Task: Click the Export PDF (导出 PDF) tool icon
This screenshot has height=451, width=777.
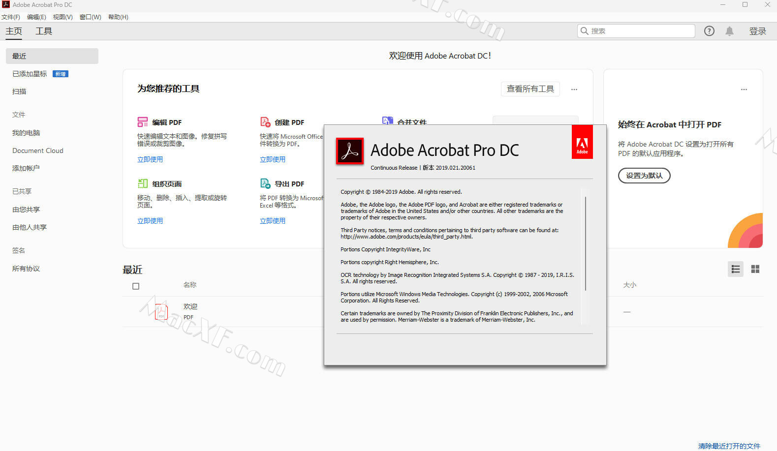Action: (265, 183)
